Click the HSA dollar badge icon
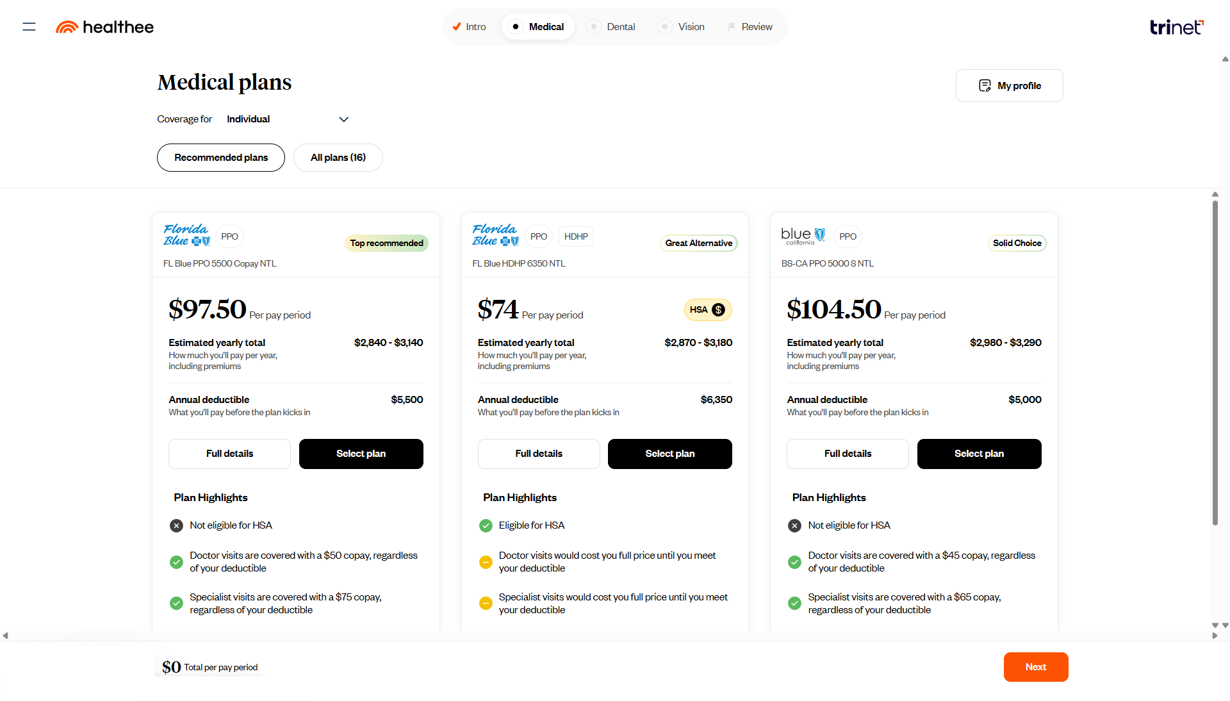This screenshot has width=1230, height=701. pos(718,310)
